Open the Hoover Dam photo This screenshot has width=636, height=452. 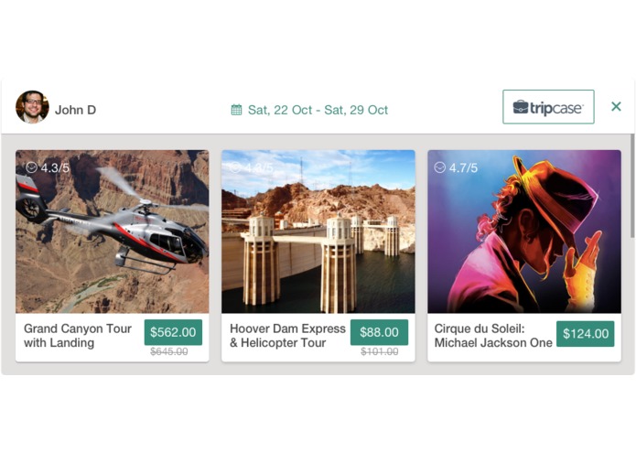pos(318,231)
